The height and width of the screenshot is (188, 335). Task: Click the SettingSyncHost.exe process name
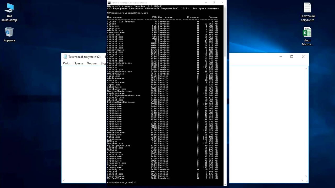pos(121,102)
